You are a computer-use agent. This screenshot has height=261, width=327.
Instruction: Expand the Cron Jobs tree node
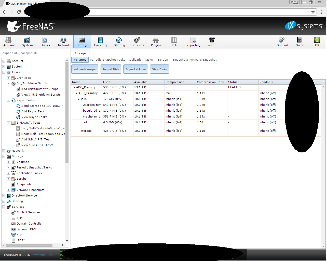point(8,78)
